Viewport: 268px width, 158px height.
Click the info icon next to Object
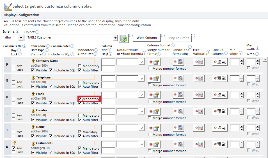tap(37, 32)
